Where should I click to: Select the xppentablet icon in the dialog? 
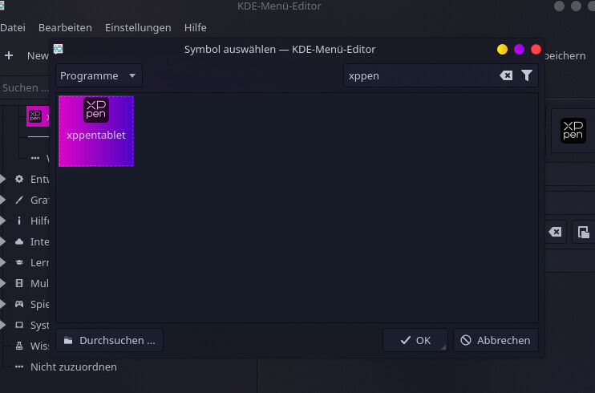96,131
